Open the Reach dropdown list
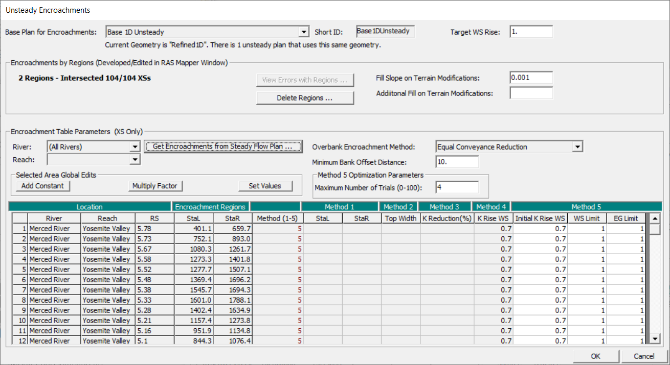The width and height of the screenshot is (670, 365). 135,160
